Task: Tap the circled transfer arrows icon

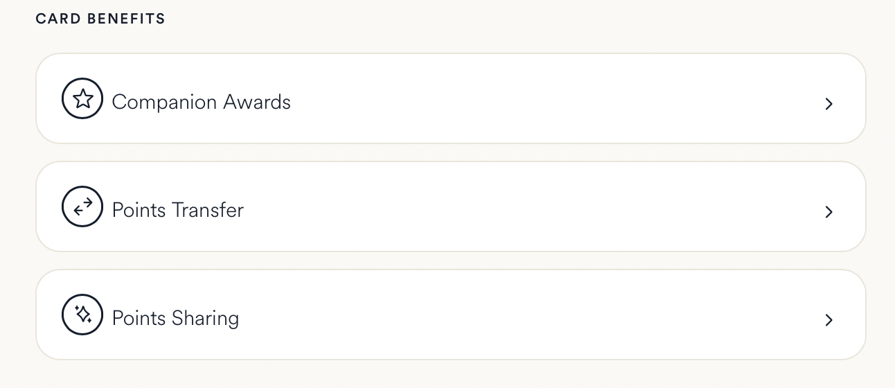Action: point(82,207)
